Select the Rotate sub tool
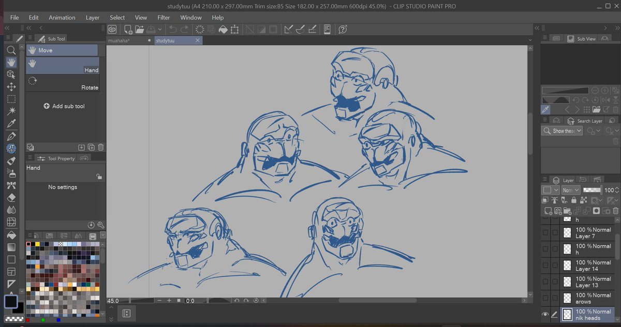The width and height of the screenshot is (621, 327). pyautogui.click(x=62, y=83)
